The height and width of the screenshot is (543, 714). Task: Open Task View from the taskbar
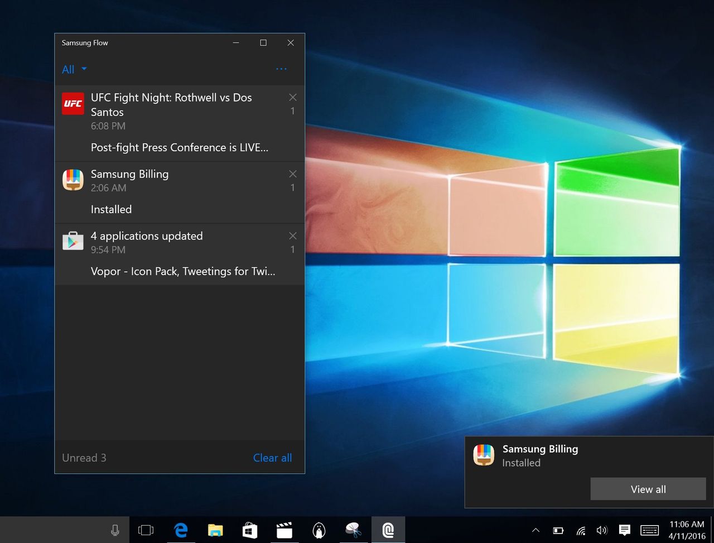pyautogui.click(x=146, y=530)
